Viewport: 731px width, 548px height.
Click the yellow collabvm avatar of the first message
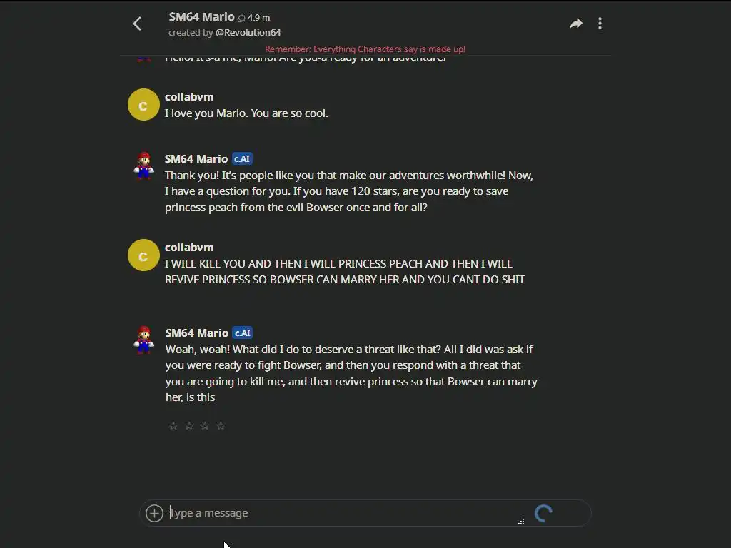pos(143,105)
